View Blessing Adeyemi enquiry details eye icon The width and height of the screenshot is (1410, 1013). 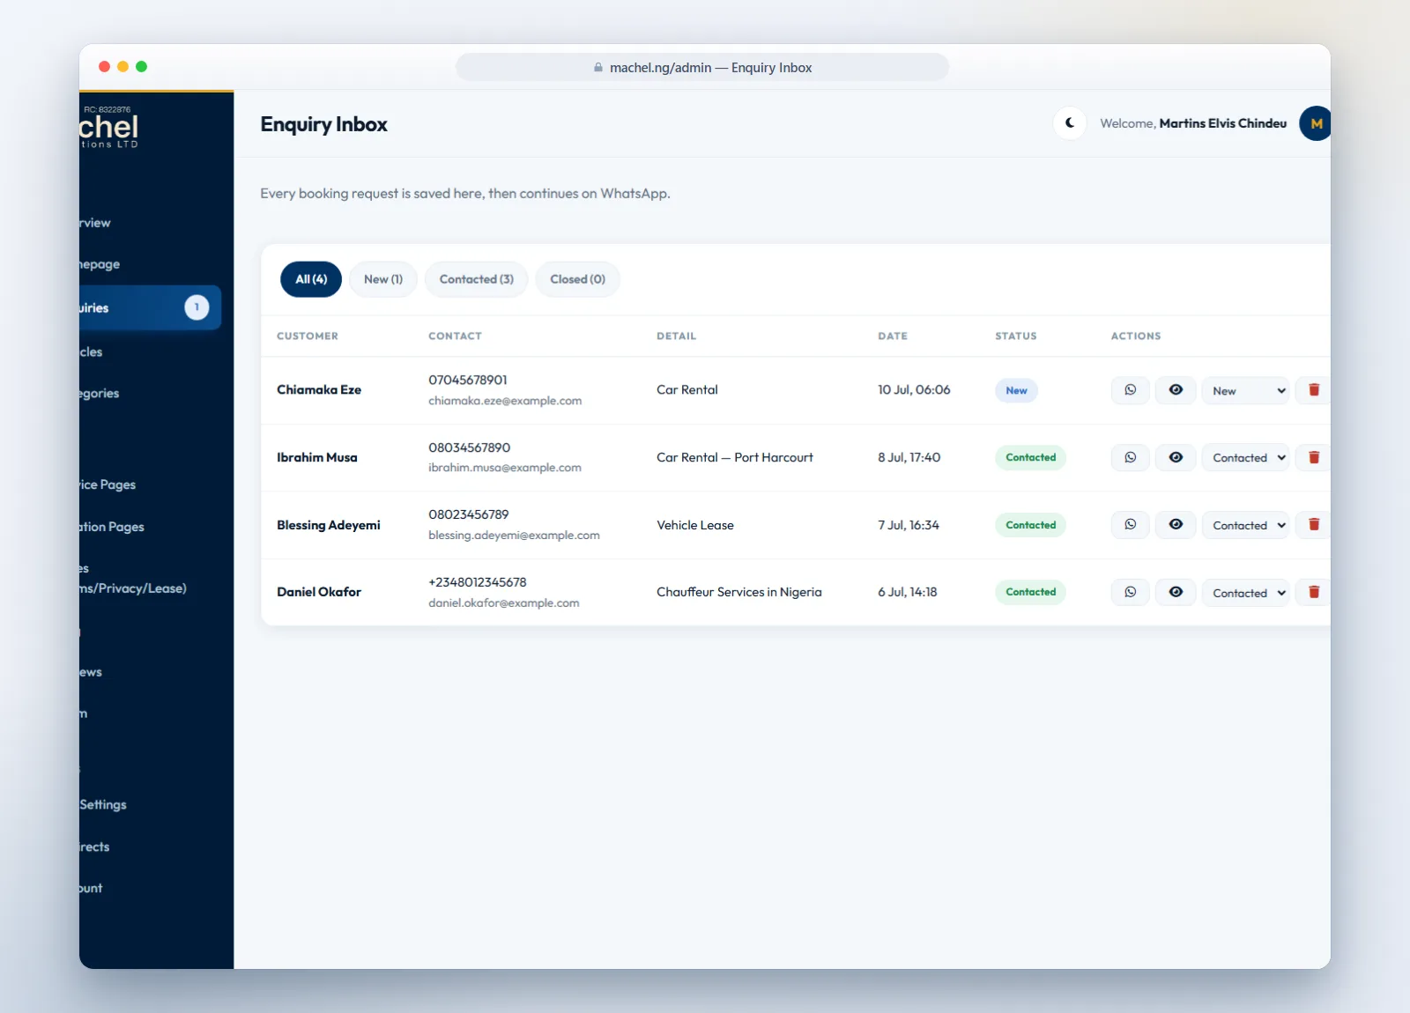pyautogui.click(x=1176, y=525)
